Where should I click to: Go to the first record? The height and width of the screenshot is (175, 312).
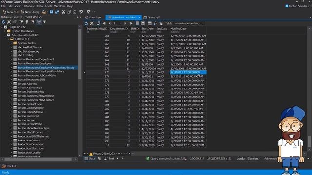click(x=104, y=23)
